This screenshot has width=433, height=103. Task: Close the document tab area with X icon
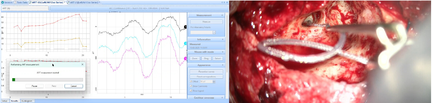[x=227, y=2]
